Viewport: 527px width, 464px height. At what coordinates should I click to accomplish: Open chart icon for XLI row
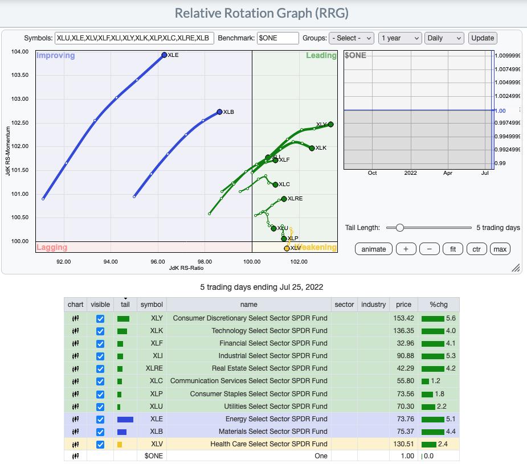(75, 356)
